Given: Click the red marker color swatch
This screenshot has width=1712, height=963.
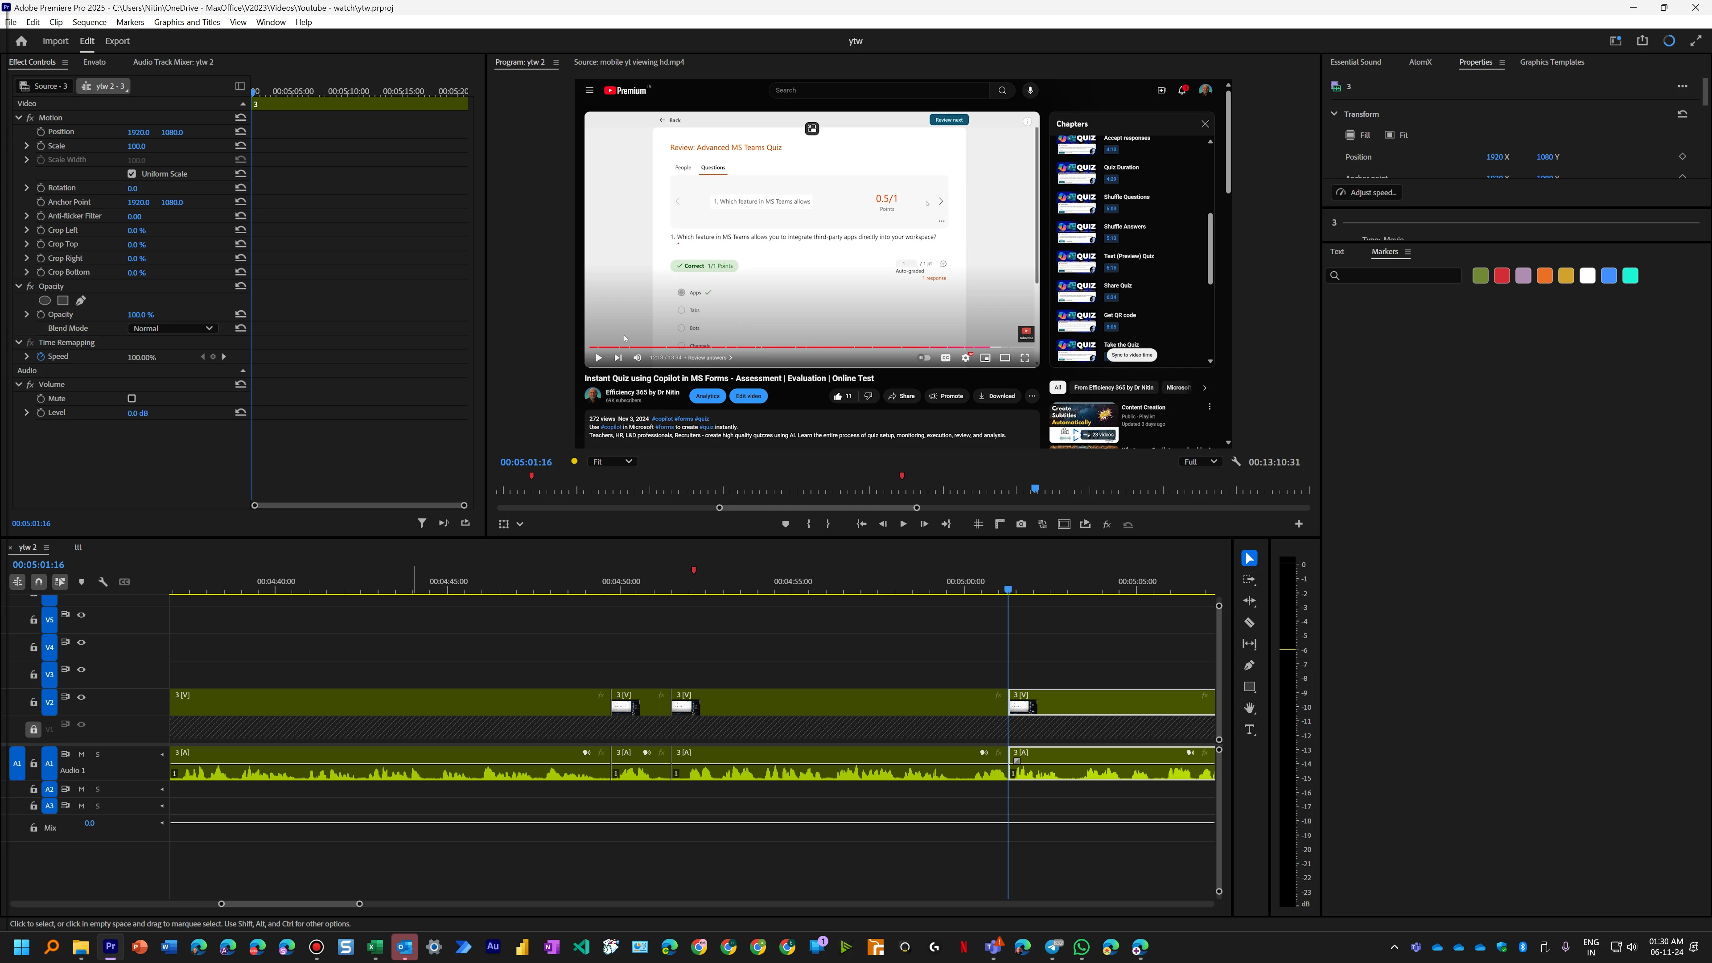Looking at the screenshot, I should (x=1501, y=276).
